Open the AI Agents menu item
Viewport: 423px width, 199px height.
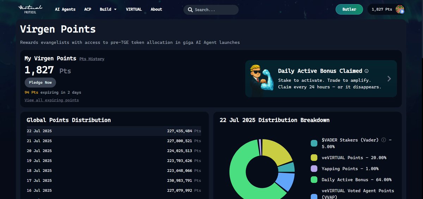65,9
